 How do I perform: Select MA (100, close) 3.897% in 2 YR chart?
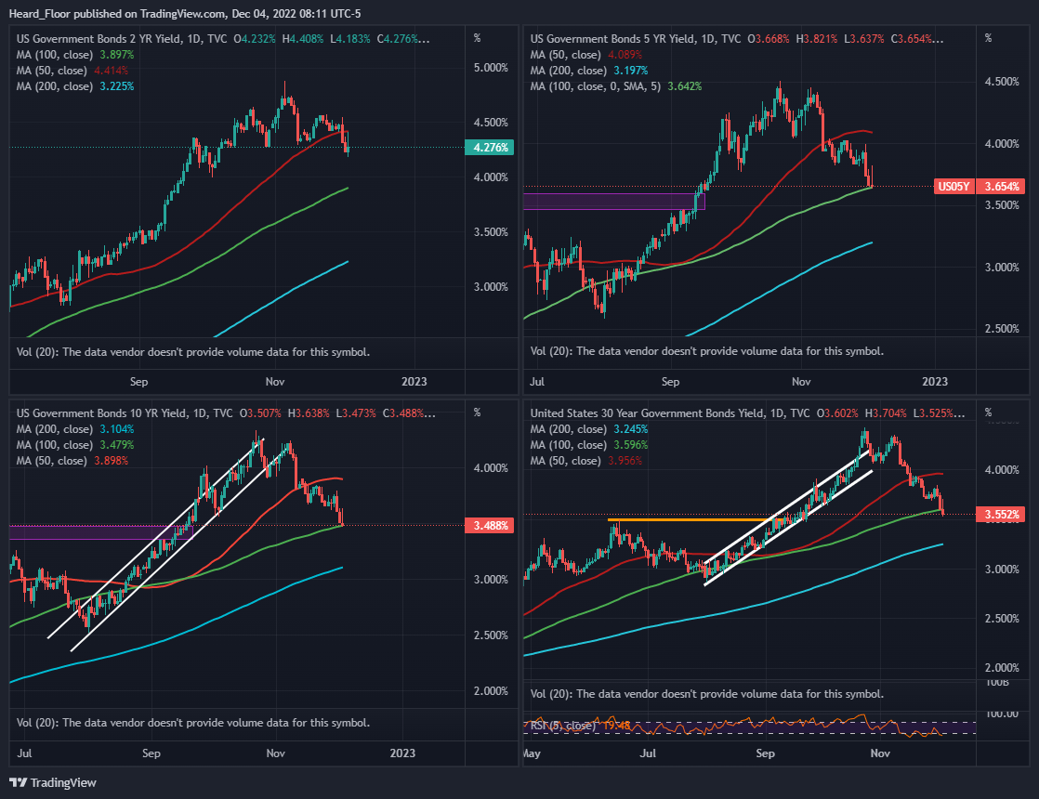tap(75, 55)
